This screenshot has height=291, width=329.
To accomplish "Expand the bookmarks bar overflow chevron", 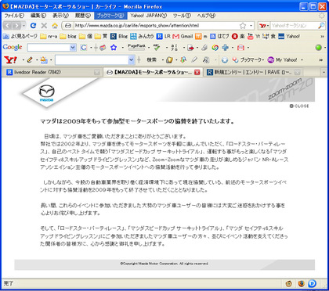I will tap(322, 36).
